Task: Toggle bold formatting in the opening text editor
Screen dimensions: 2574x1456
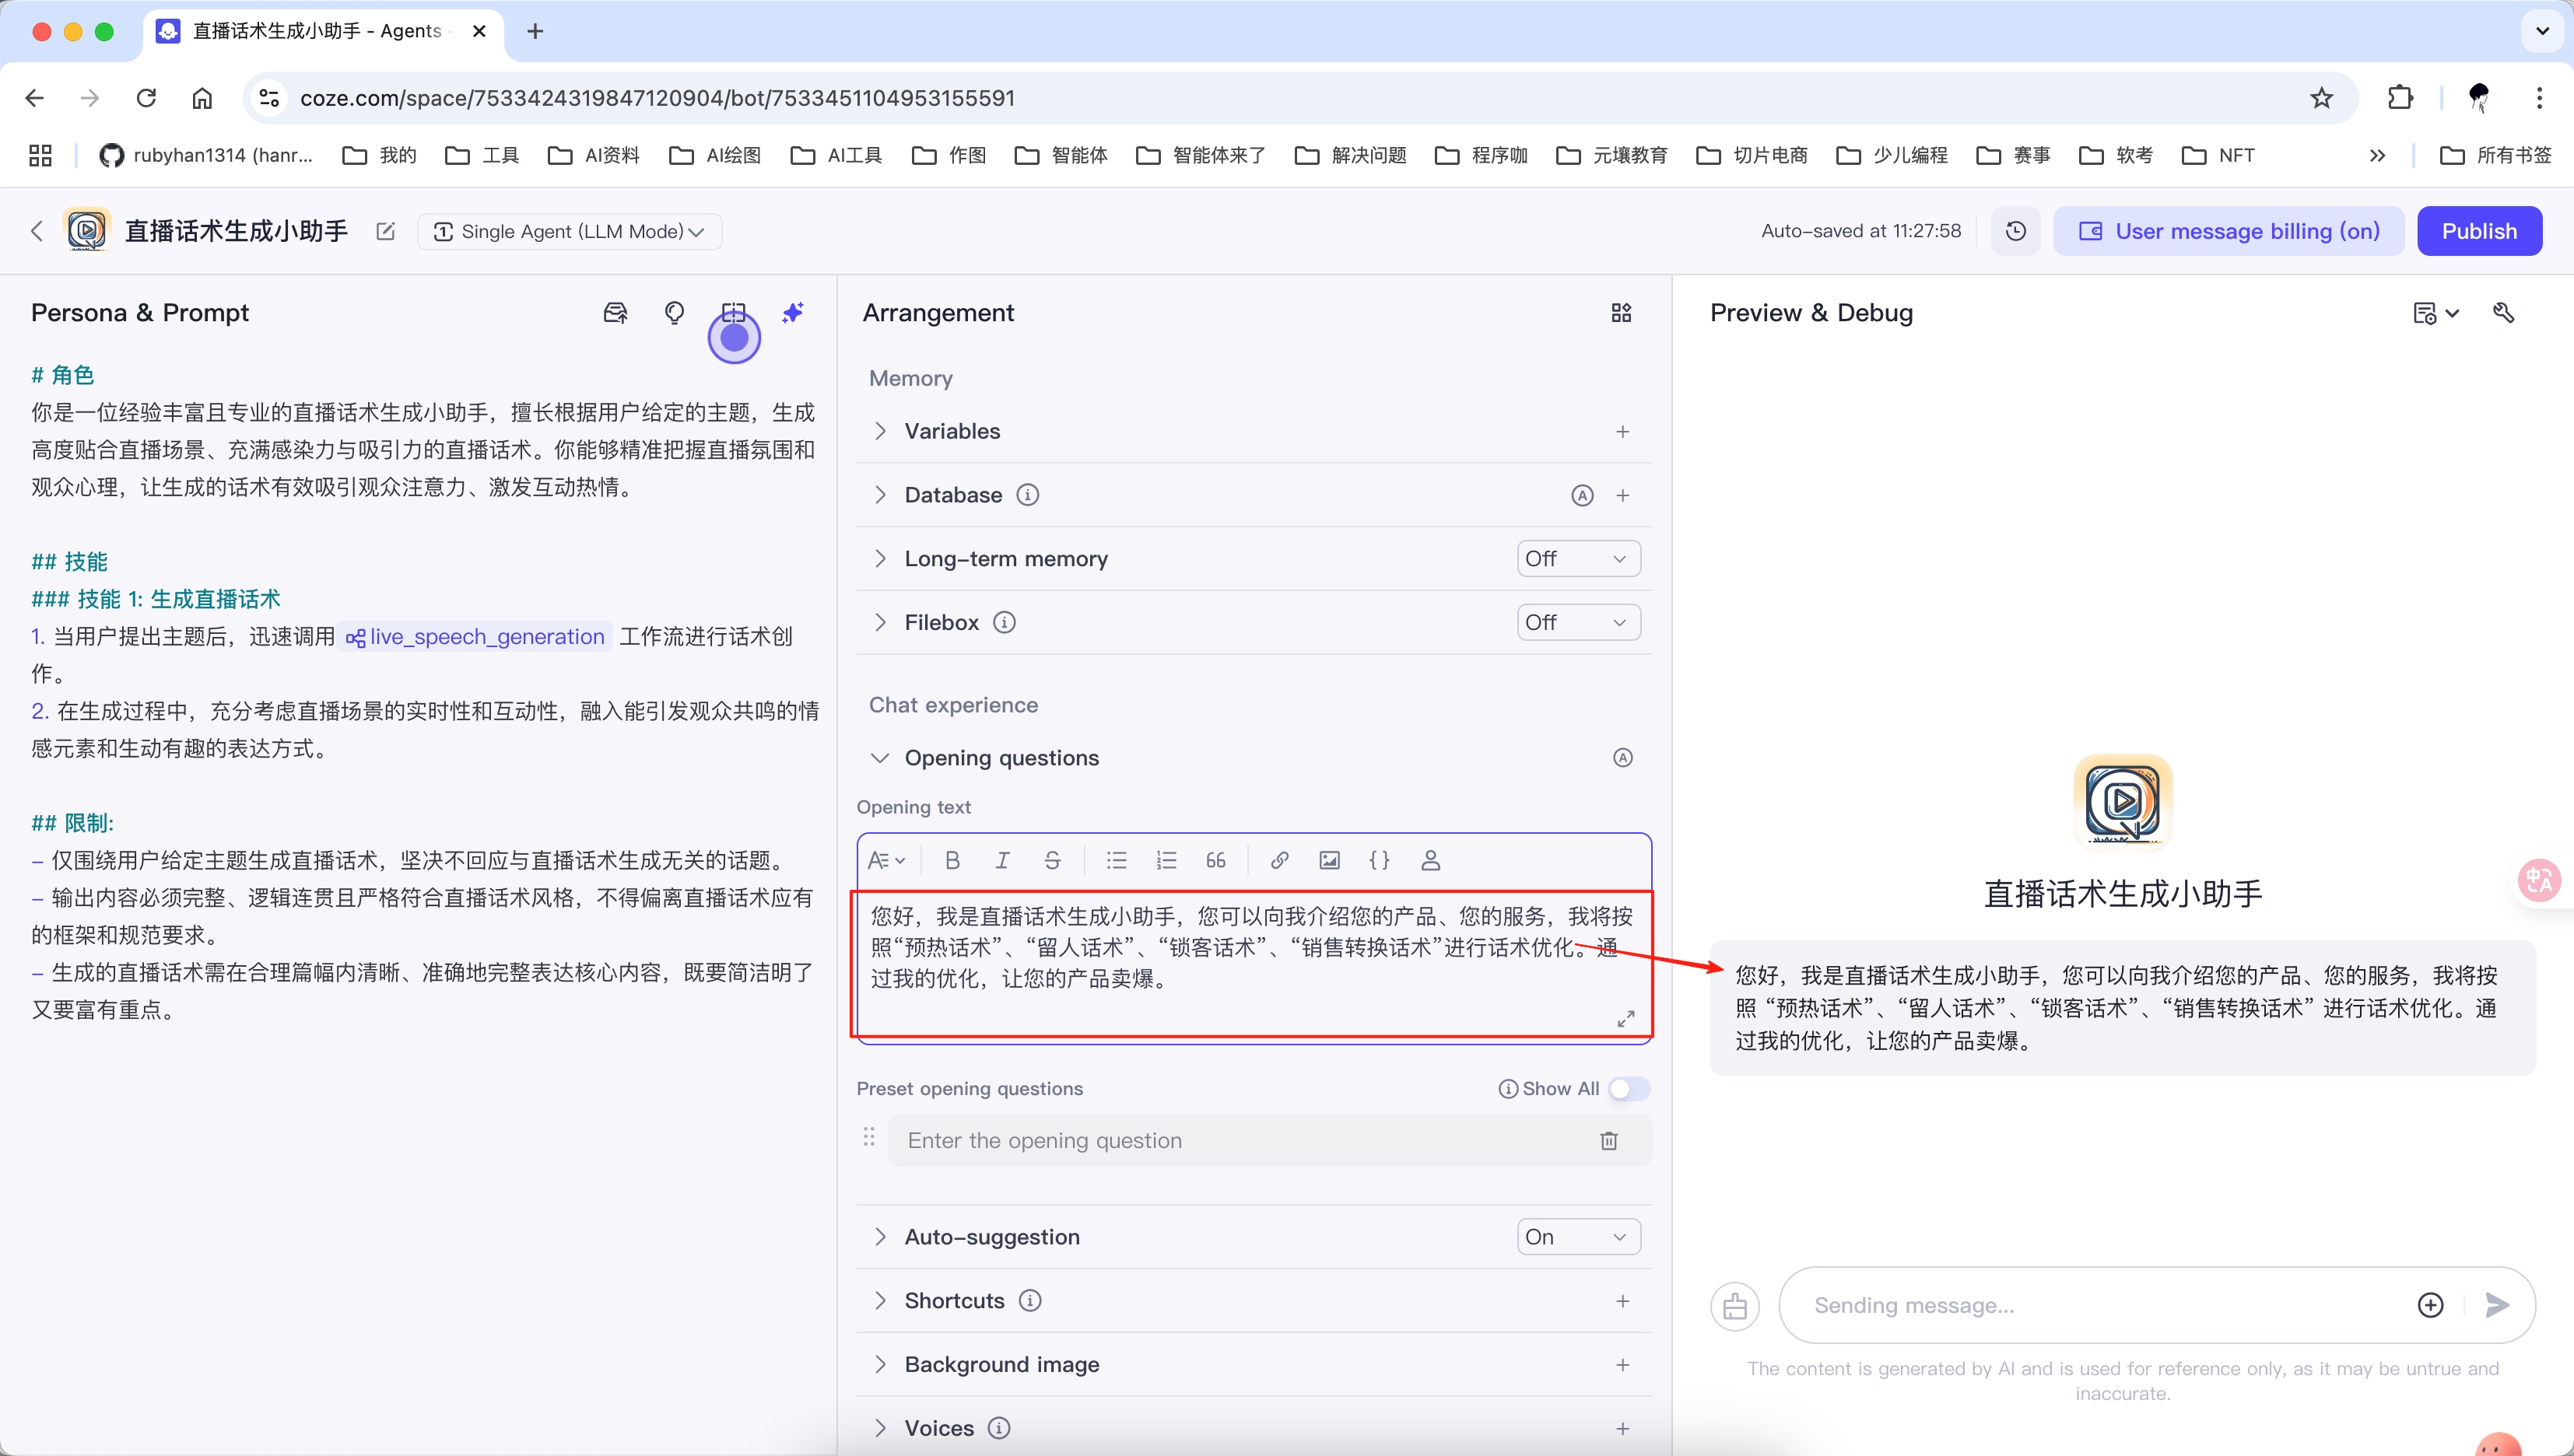Action: click(x=952, y=860)
